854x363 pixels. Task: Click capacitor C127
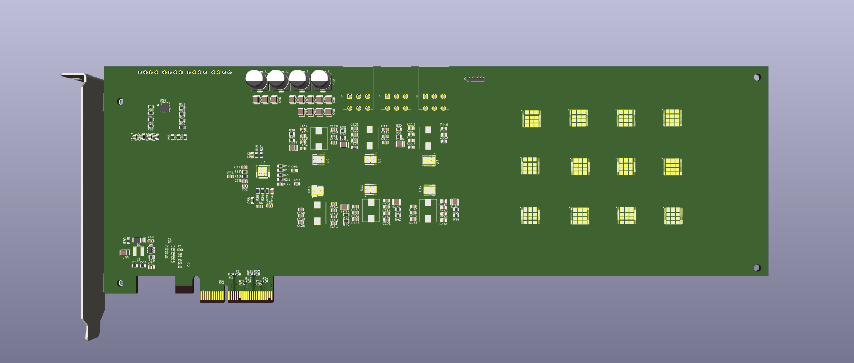point(293,148)
